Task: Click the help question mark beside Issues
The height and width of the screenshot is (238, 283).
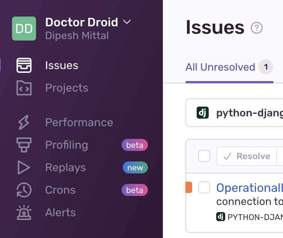Action: point(257,28)
